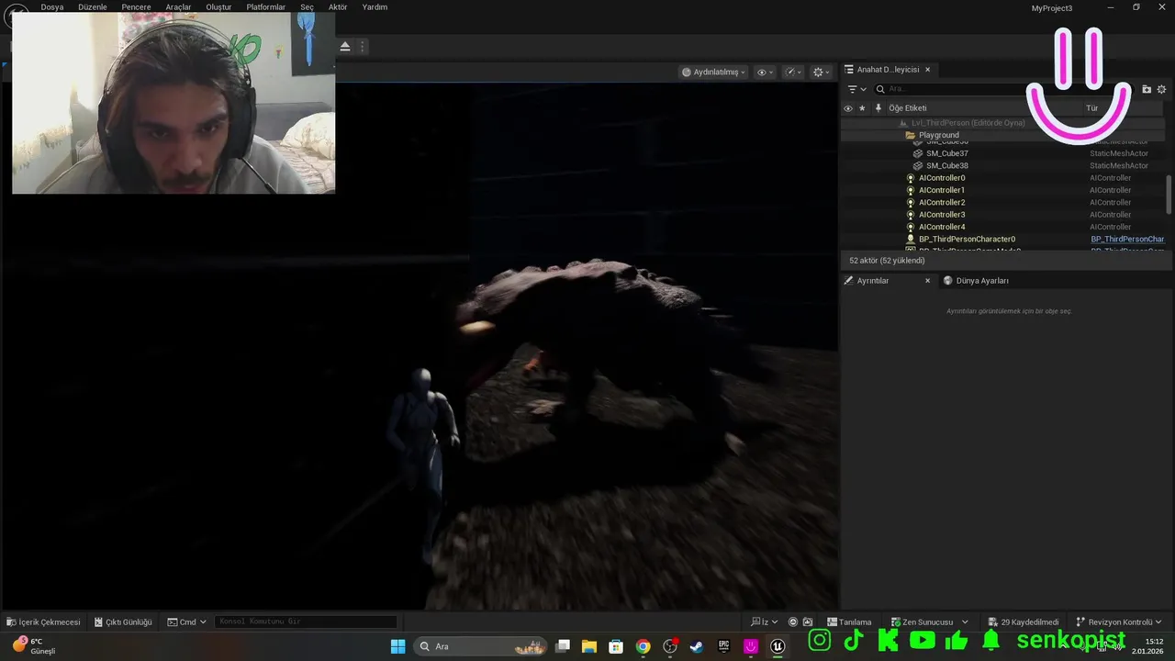Open the Çıktı Günlüğü log

122,622
